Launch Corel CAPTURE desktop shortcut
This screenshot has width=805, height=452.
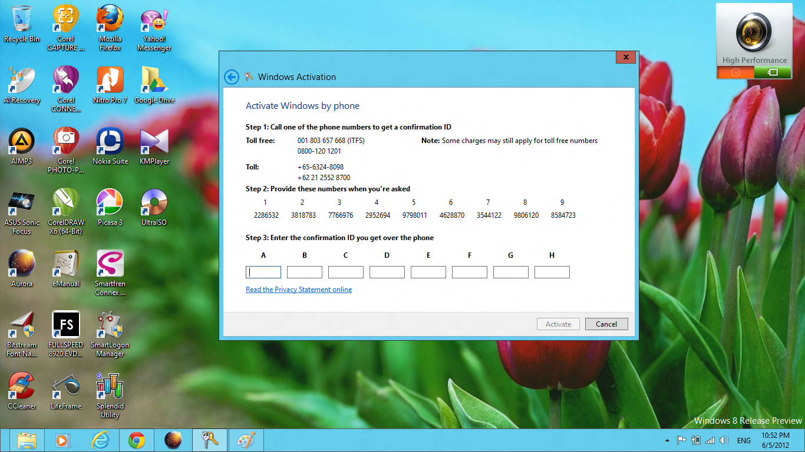click(66, 28)
